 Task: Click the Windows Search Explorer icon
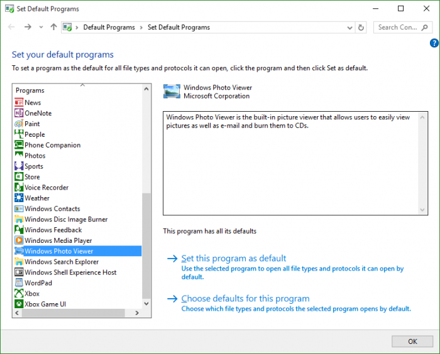click(19, 262)
